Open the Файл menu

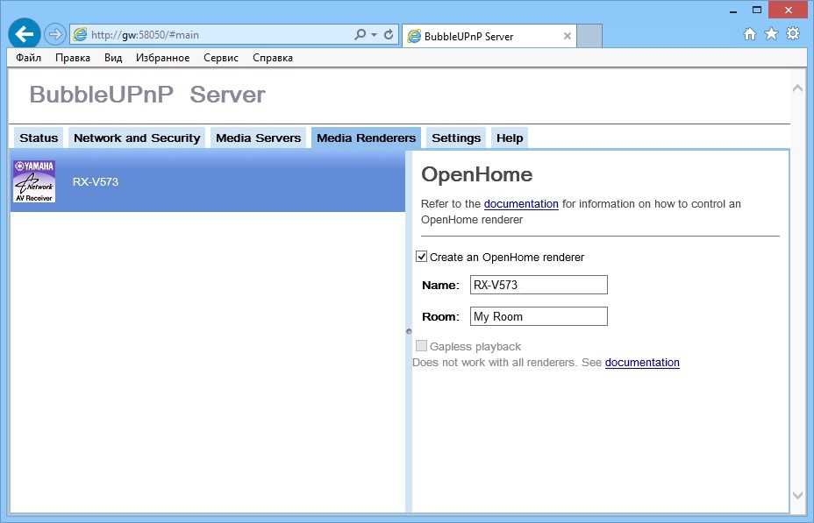pyautogui.click(x=28, y=58)
